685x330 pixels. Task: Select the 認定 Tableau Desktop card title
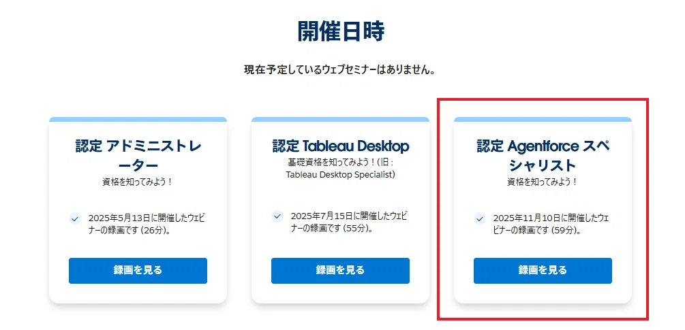point(340,146)
